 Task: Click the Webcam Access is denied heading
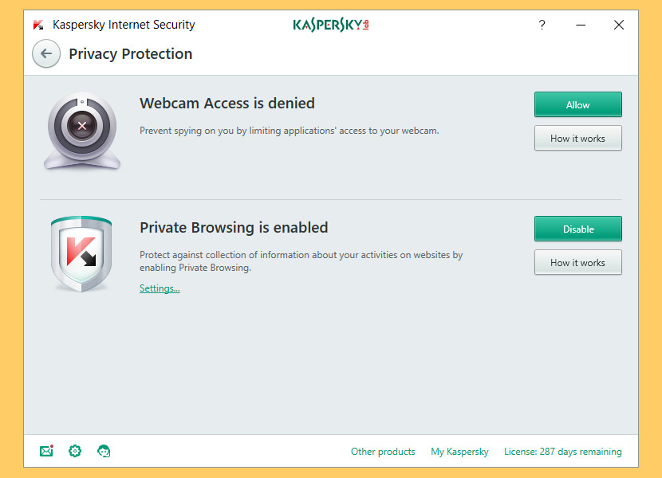tap(227, 103)
